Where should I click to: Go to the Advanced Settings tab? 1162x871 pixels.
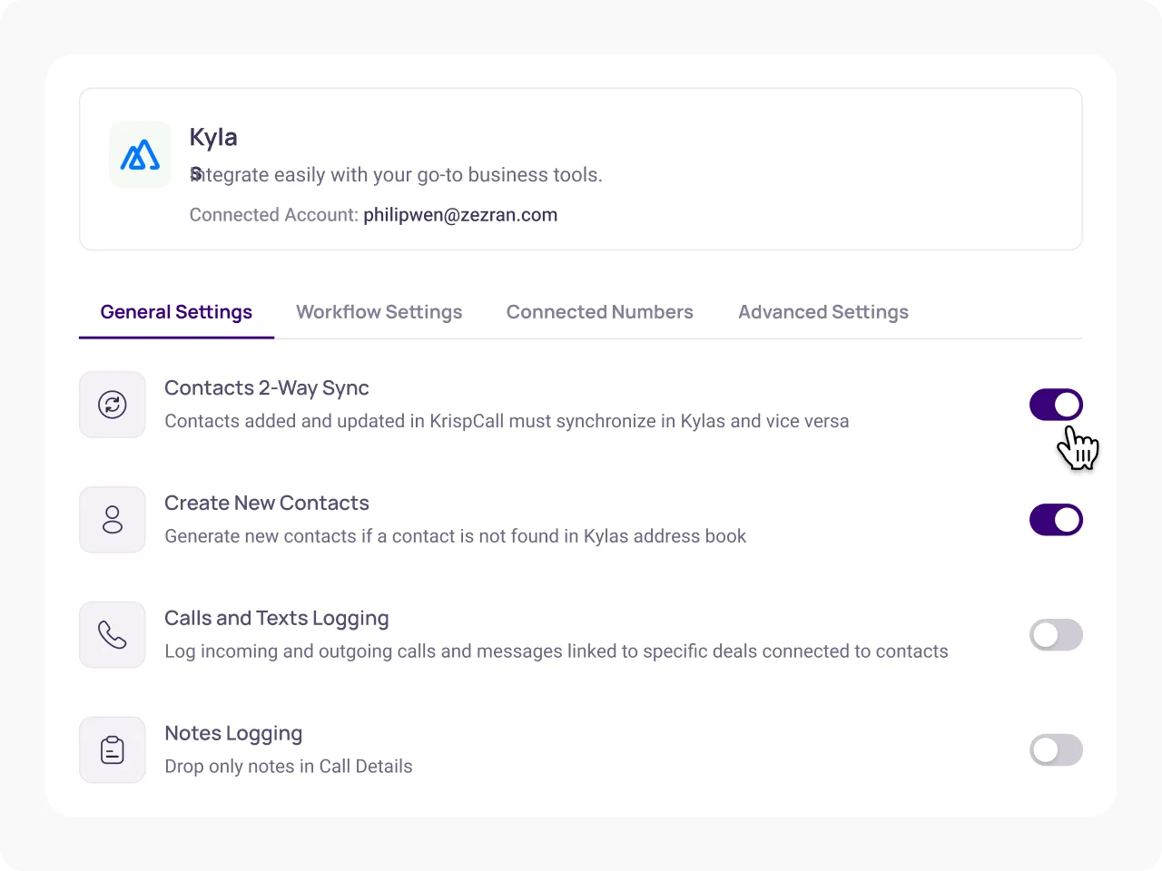click(823, 312)
